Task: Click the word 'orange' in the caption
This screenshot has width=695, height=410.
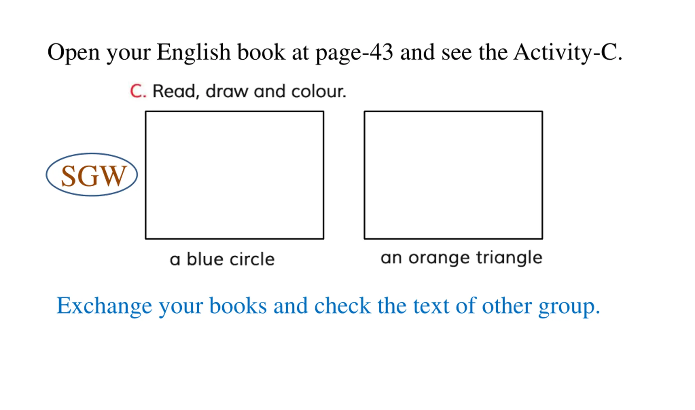Action: (439, 258)
